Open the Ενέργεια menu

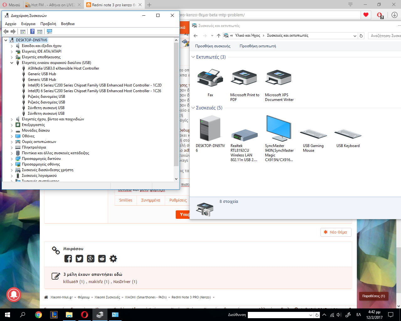(28, 24)
